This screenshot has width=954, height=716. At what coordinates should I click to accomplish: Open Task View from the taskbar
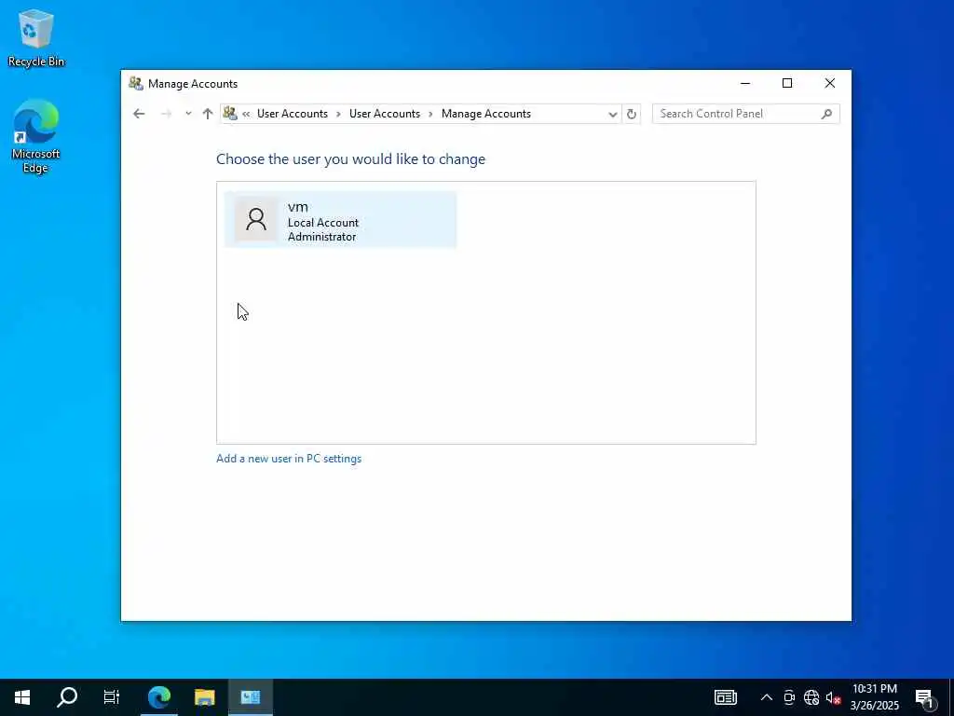pyautogui.click(x=112, y=697)
